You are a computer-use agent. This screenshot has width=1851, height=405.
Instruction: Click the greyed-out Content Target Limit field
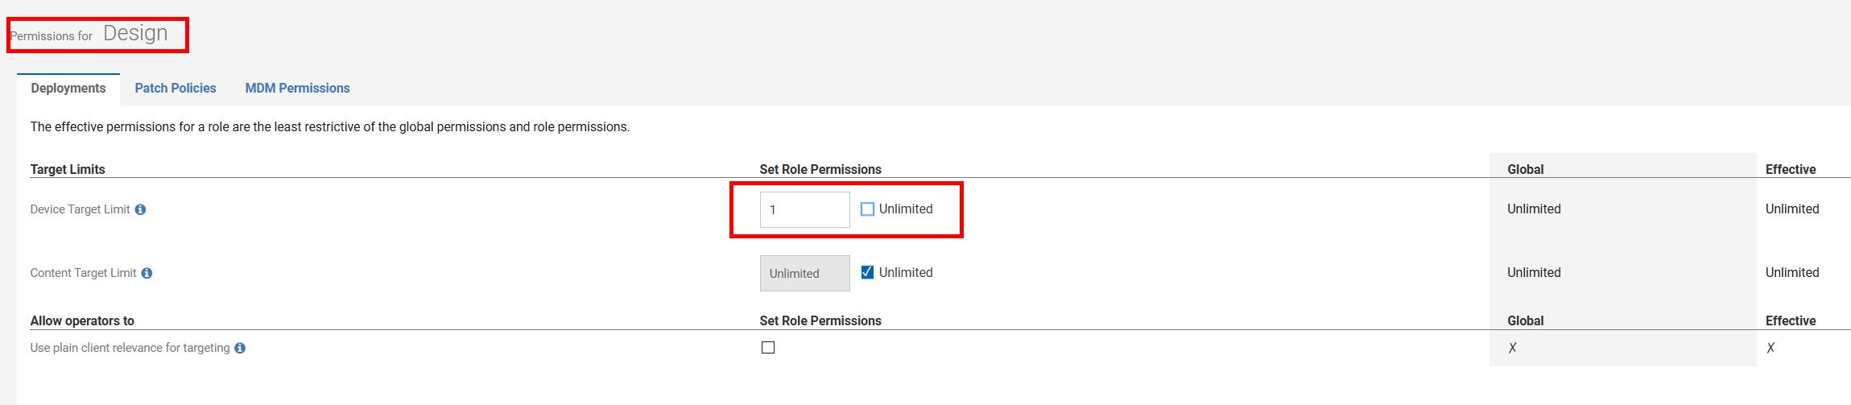pyautogui.click(x=804, y=273)
